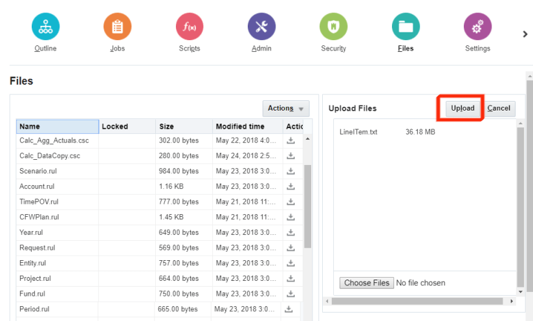Expand the Actions dropdown menu
This screenshot has height=321, width=533.
pyautogui.click(x=285, y=109)
